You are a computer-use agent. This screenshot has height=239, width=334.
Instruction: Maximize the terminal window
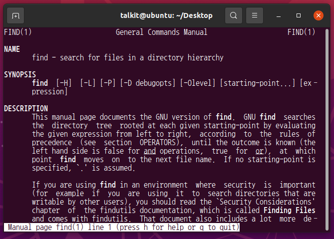pyautogui.click(x=299, y=15)
